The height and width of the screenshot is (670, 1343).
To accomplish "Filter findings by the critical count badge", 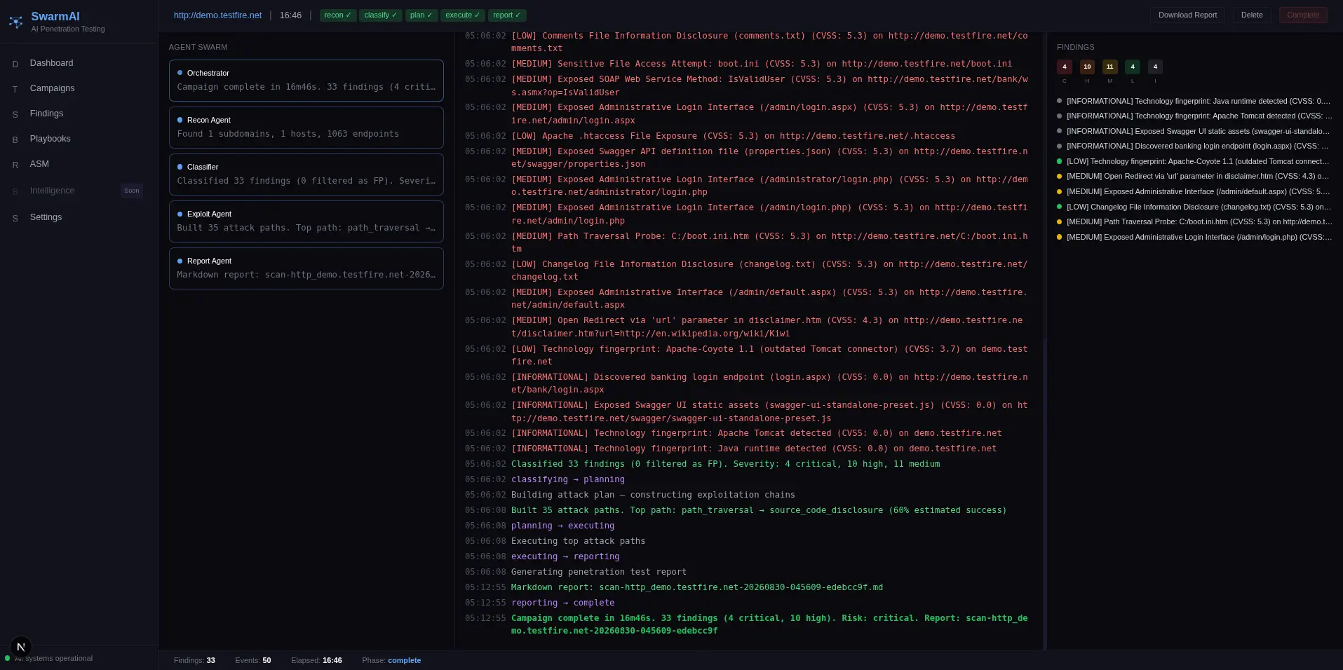I will tap(1064, 67).
